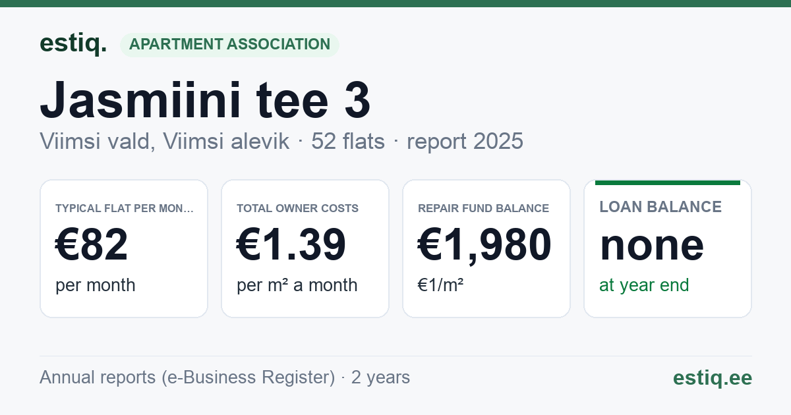The image size is (791, 415).
Task: Open the estiq.ee link
Action: 713,377
